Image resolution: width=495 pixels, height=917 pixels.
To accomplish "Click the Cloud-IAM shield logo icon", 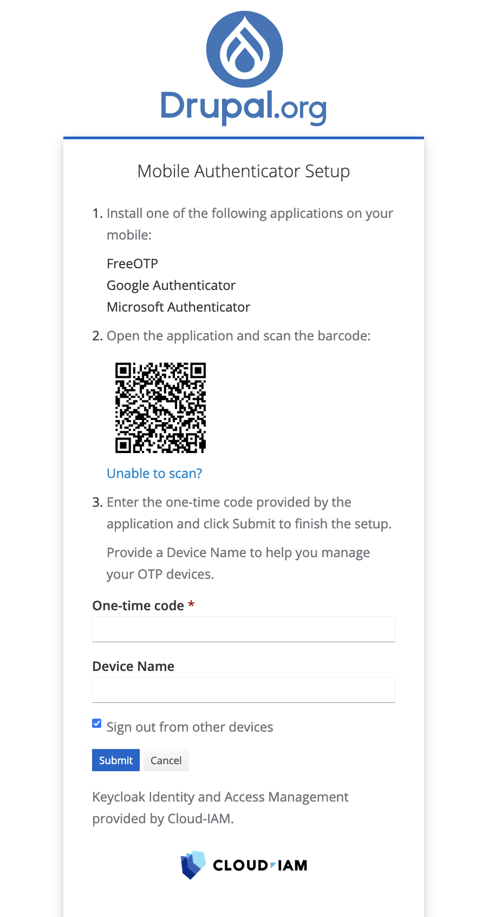I will tap(193, 864).
